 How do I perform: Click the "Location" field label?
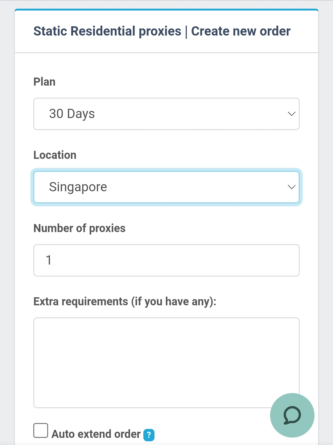click(55, 155)
